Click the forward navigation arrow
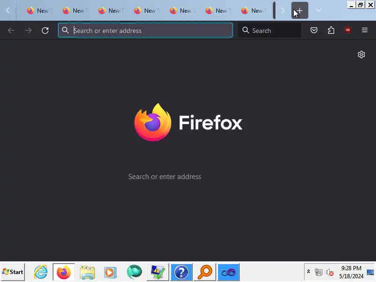This screenshot has width=376, height=282. point(28,31)
